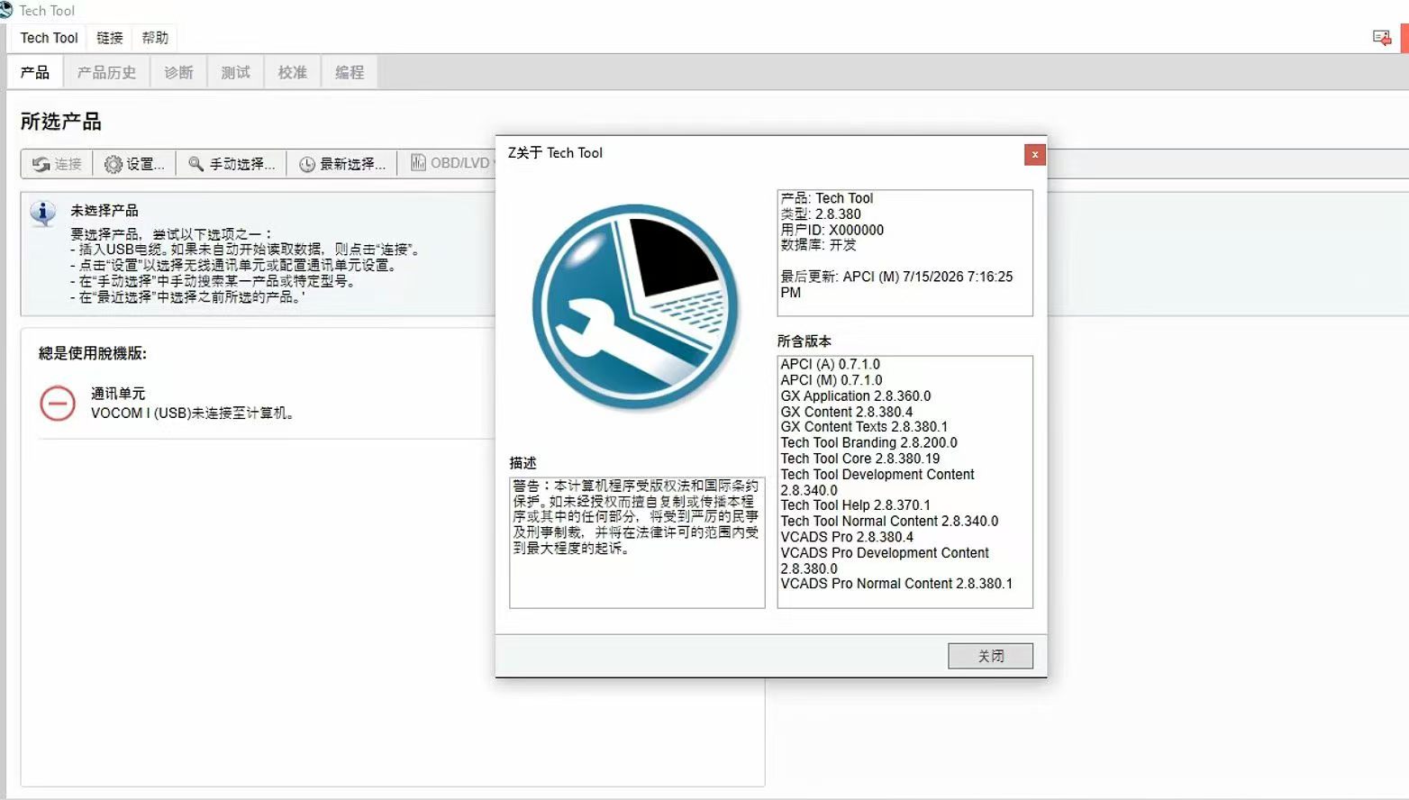Open 最新选择... latest selection
The width and height of the screenshot is (1409, 800).
[x=342, y=164]
